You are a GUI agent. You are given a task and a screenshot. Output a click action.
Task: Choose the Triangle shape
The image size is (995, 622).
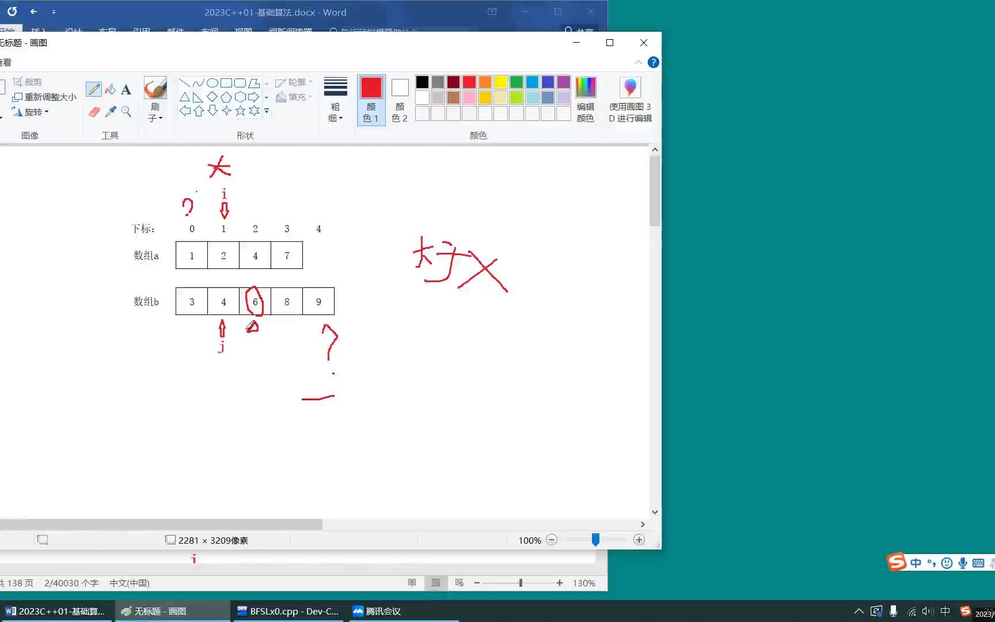(185, 97)
